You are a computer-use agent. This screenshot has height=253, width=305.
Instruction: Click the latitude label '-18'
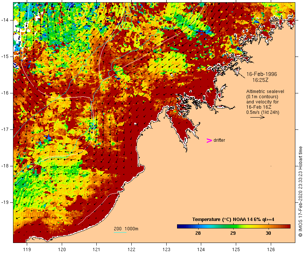click(5, 166)
